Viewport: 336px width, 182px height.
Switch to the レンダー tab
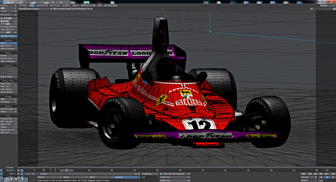pos(66,5)
